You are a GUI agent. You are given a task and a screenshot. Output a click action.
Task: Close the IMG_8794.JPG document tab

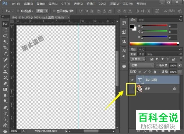click(68, 17)
